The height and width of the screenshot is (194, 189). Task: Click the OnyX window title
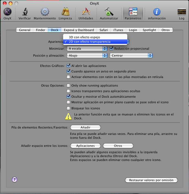click(x=94, y=3)
